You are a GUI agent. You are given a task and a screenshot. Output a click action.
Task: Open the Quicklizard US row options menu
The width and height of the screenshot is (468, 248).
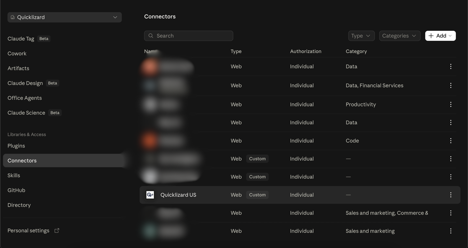pos(451,195)
